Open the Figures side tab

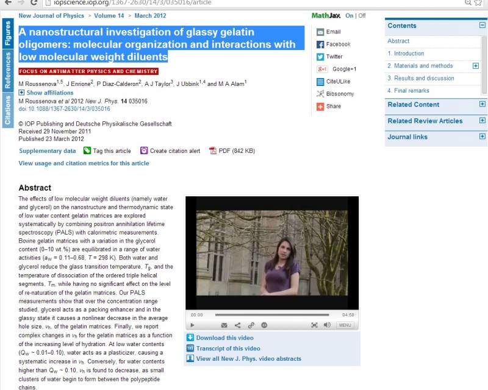click(x=8, y=34)
